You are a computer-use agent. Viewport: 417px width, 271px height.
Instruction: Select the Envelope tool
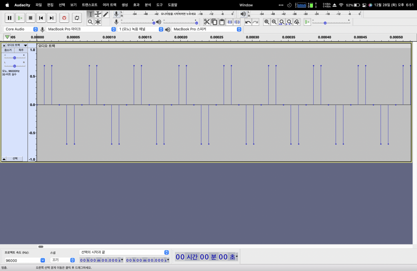(98, 14)
